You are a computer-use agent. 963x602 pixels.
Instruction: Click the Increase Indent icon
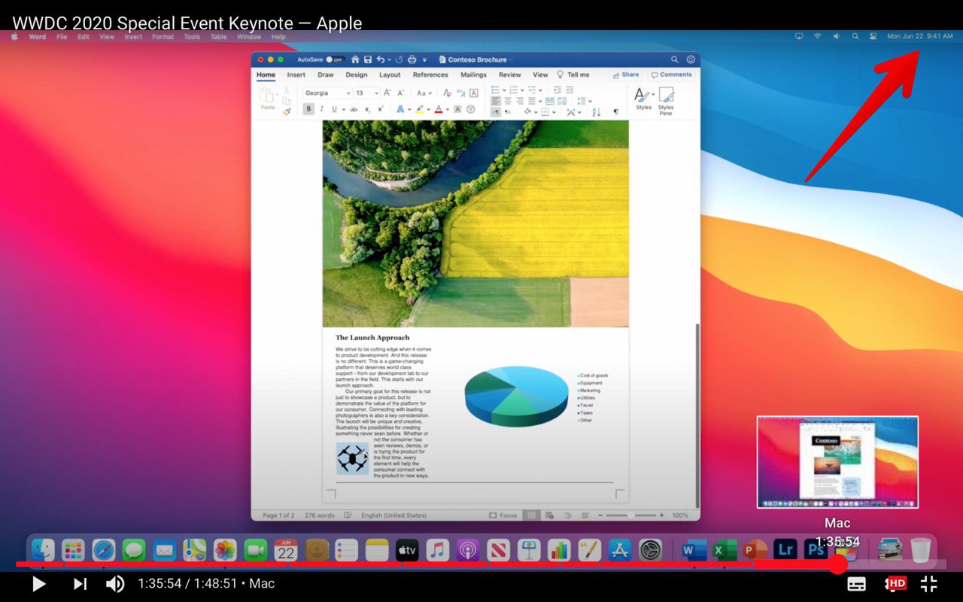tap(570, 90)
